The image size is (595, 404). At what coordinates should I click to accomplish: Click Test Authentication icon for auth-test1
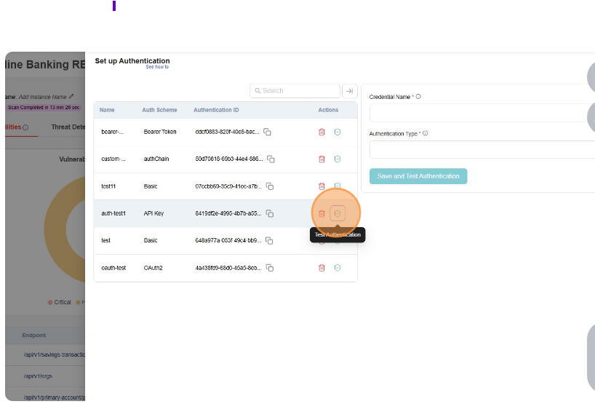coord(338,213)
